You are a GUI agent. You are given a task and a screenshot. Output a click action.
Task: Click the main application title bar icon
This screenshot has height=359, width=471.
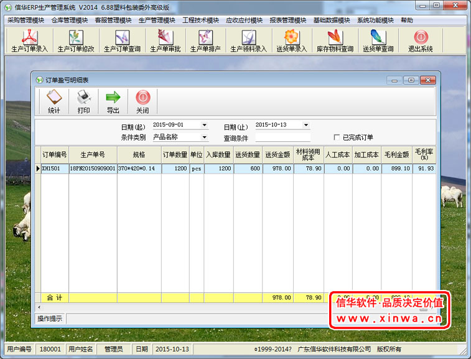[9, 7]
